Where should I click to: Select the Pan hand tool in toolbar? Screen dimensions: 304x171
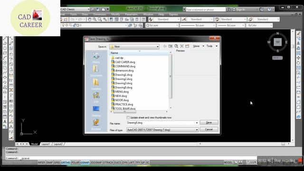pyautogui.click(x=89, y=19)
